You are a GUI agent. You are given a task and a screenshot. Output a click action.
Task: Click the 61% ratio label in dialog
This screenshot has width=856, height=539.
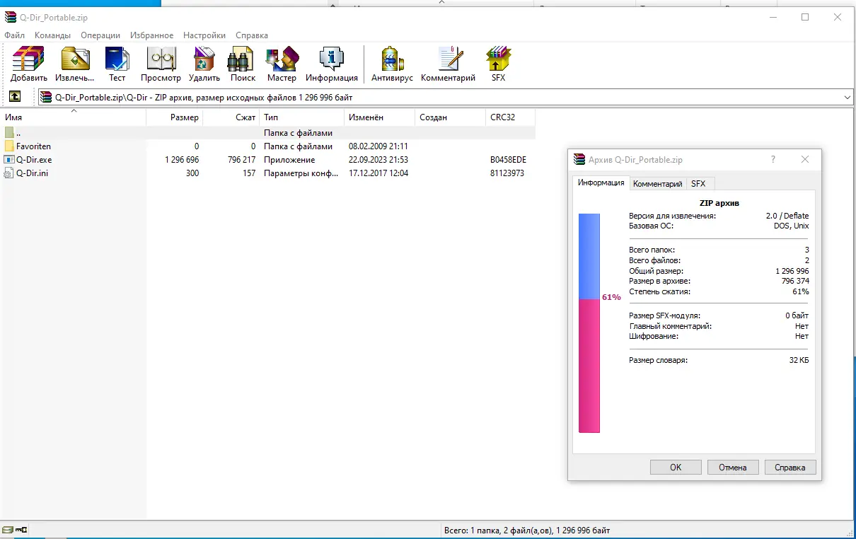(x=611, y=298)
